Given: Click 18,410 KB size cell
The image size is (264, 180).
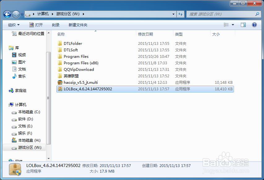Looking at the screenshot, I should (223, 89).
